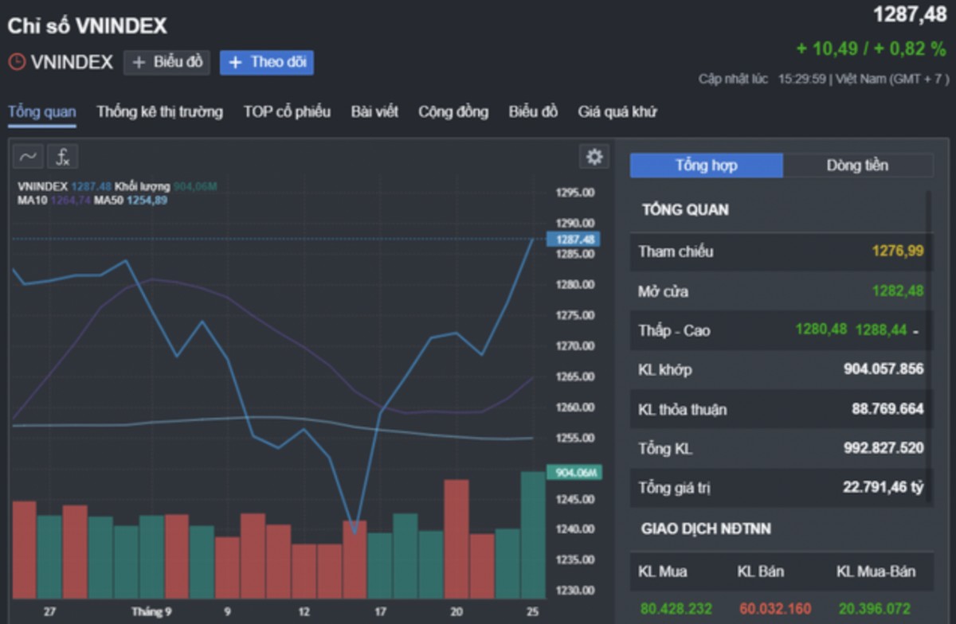The image size is (956, 624).
Task: Open the Bài viết tab
Action: pyautogui.click(x=374, y=111)
